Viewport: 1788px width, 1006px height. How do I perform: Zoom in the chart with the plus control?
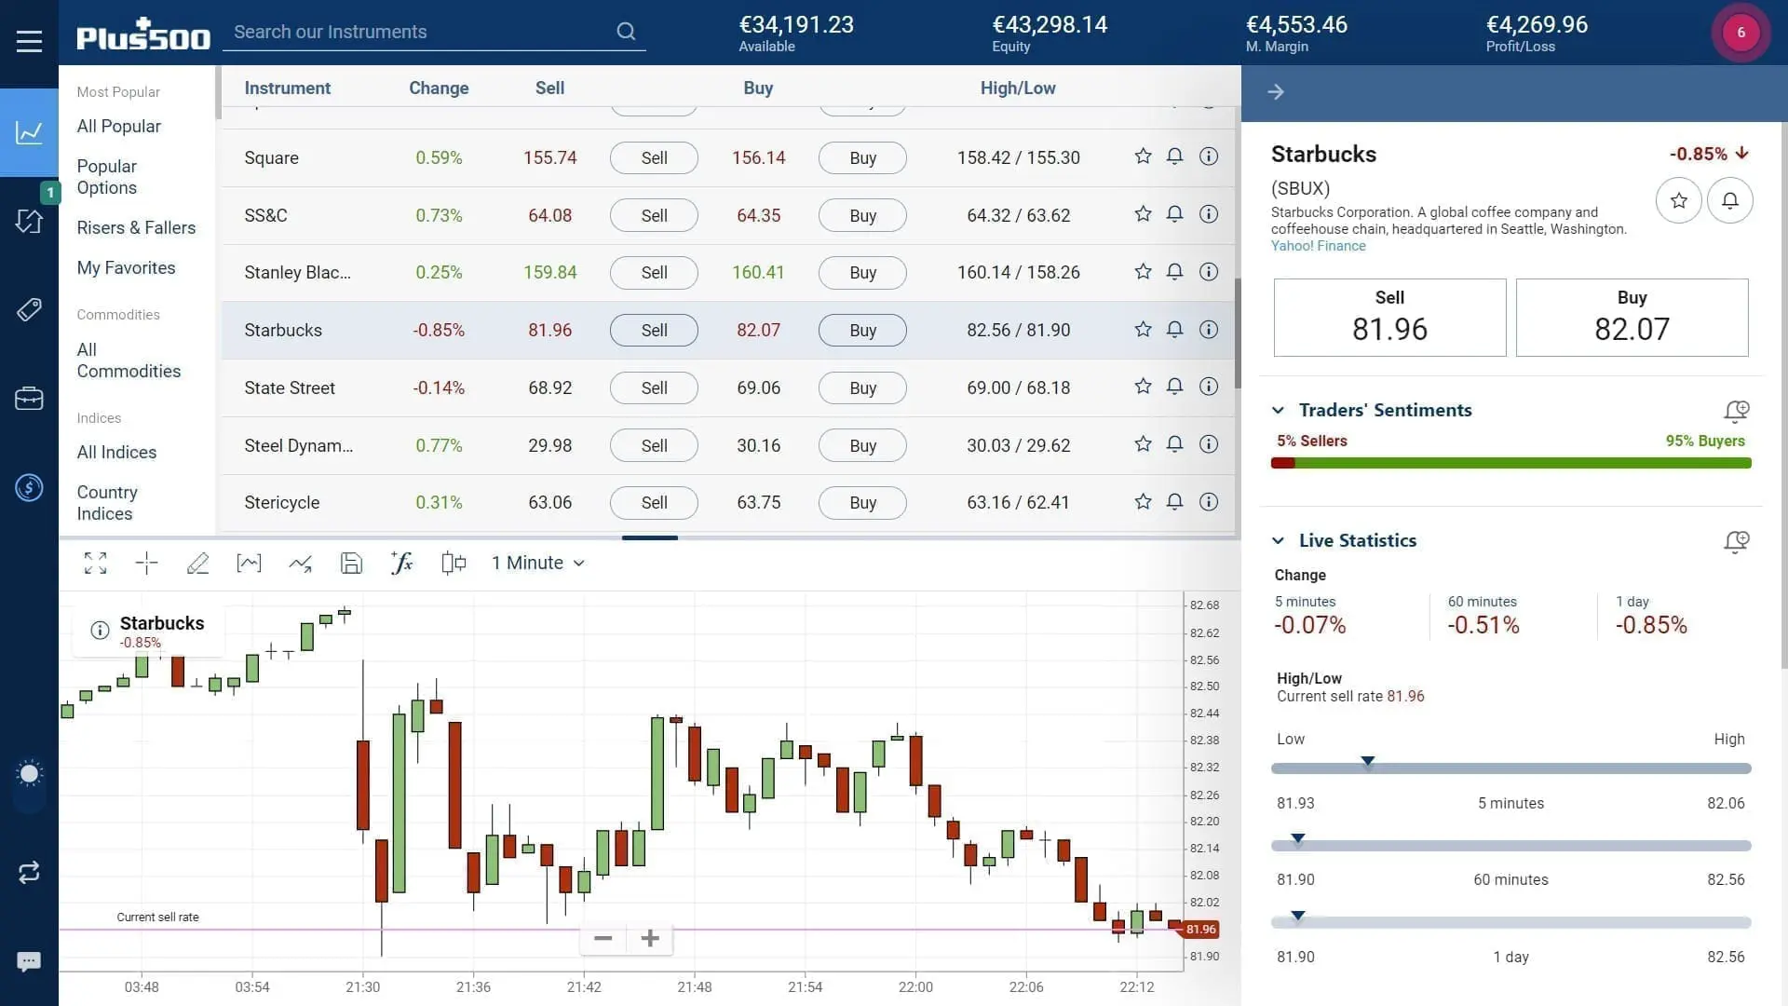650,938
